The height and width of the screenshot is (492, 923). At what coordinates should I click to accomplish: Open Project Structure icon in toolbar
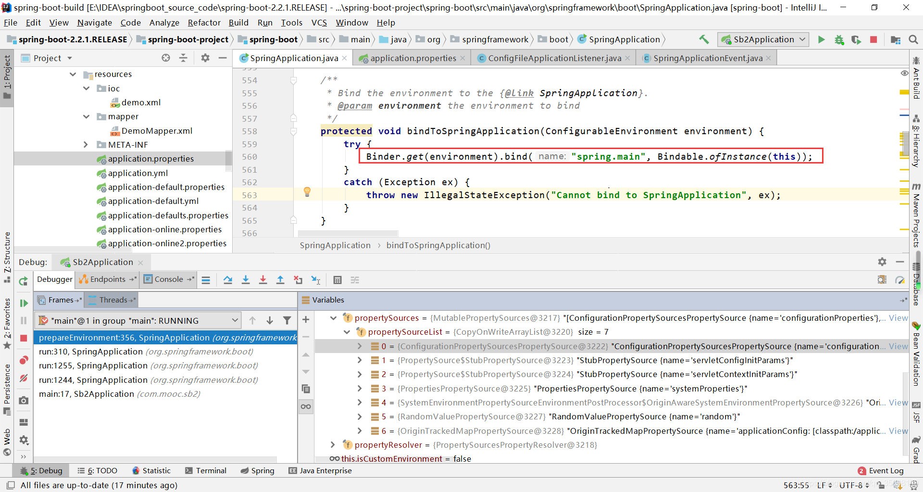tap(895, 39)
